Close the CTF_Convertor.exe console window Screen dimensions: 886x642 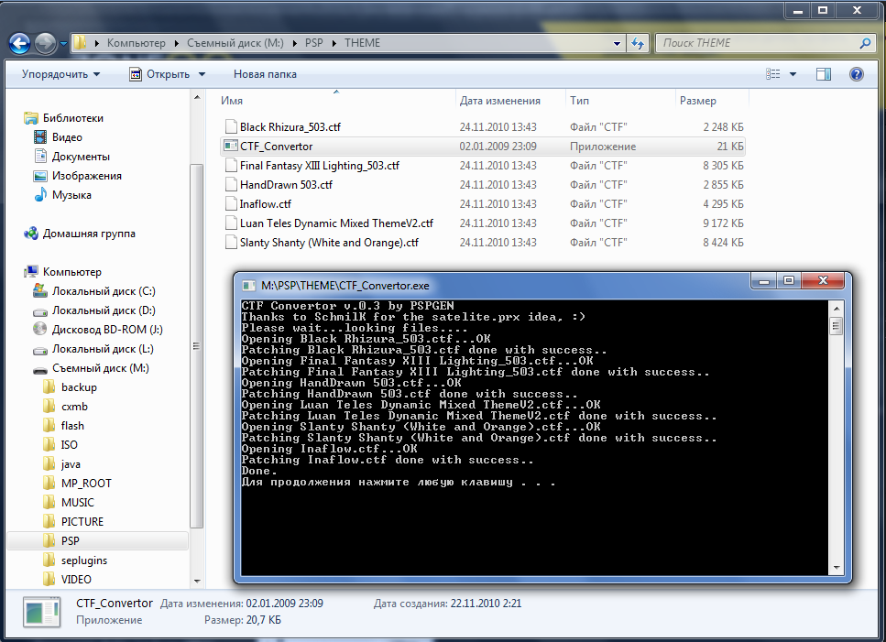point(823,280)
